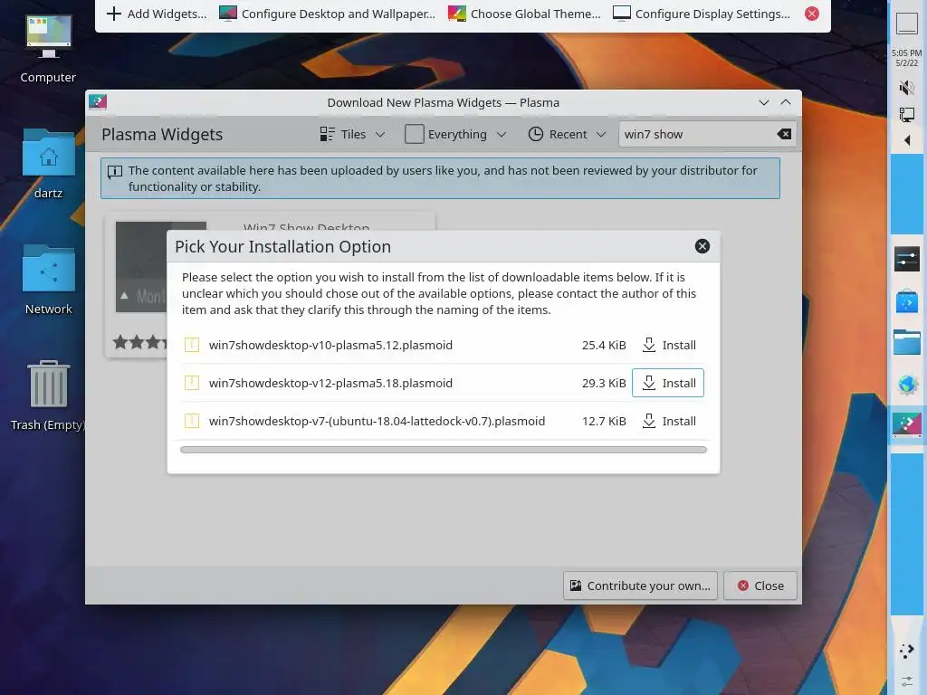Click the active Plasma task in panel

[x=906, y=425]
